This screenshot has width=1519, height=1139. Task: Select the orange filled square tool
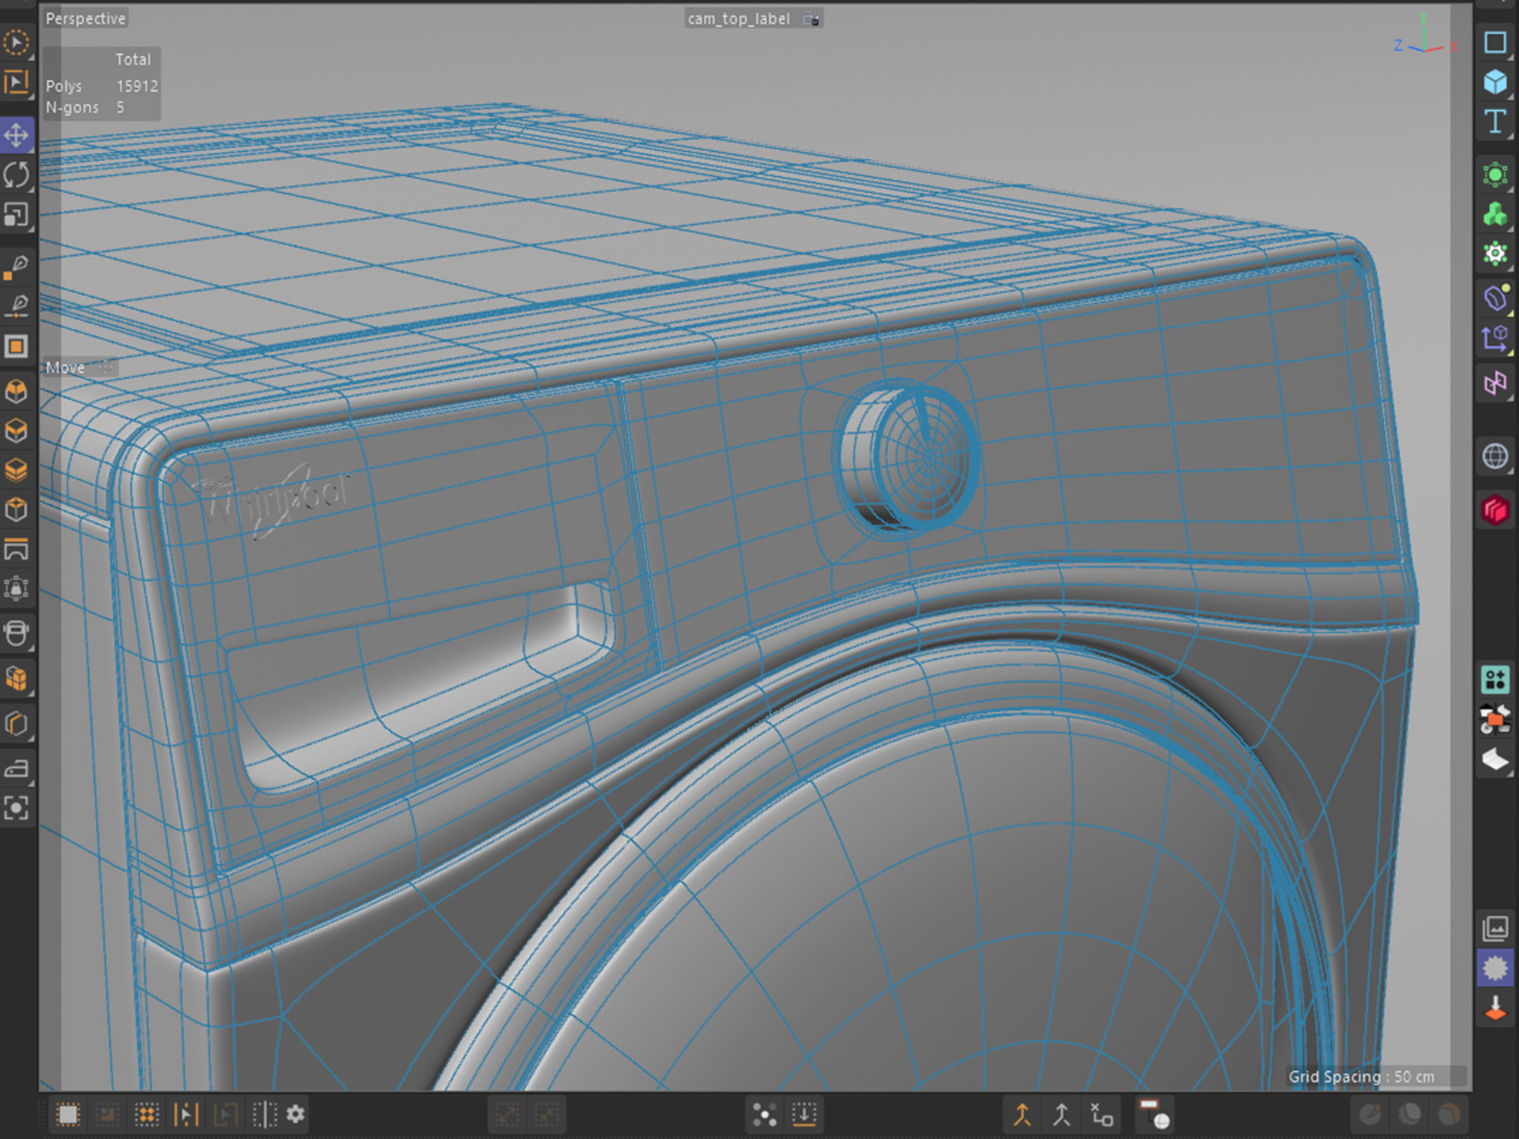[x=16, y=346]
